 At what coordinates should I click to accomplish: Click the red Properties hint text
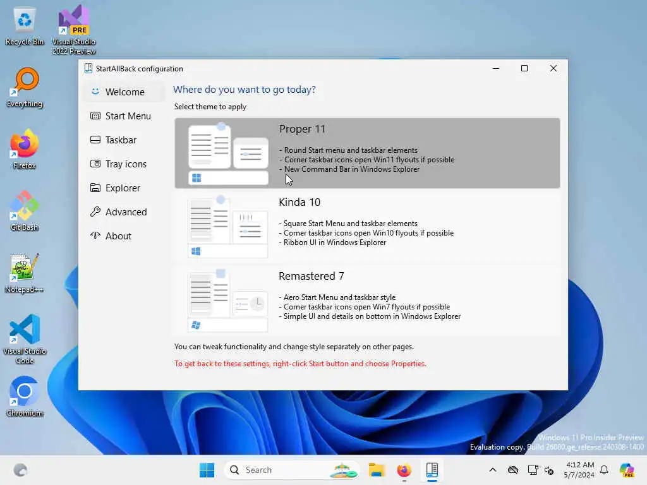coord(300,364)
